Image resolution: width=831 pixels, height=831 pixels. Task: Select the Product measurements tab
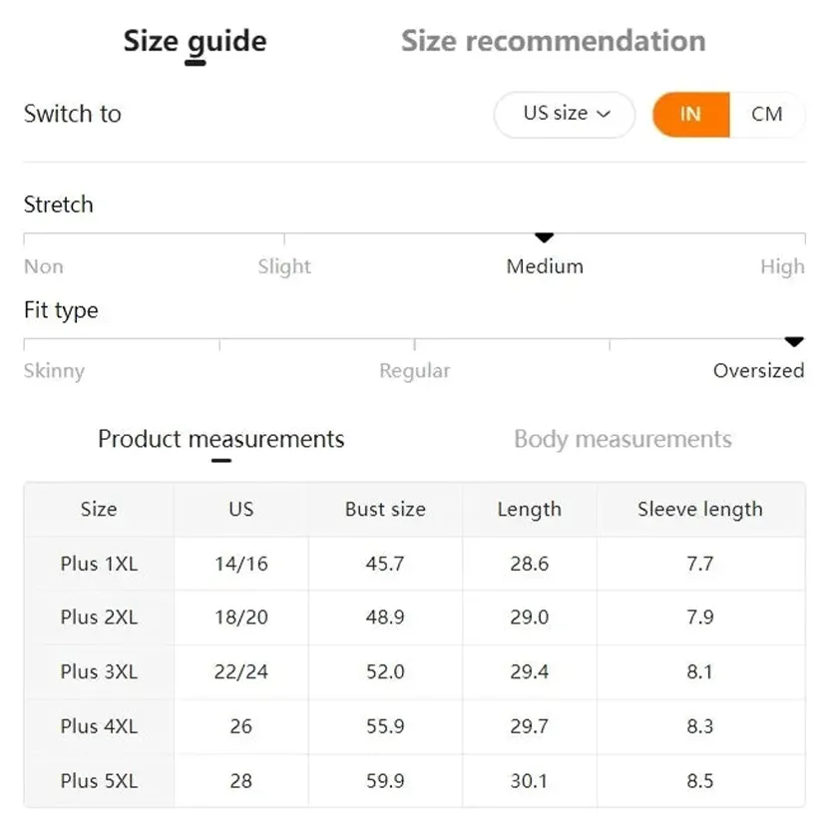pos(221,439)
